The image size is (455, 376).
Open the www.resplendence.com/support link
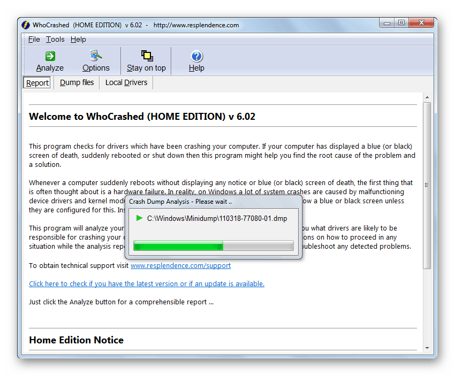pyautogui.click(x=180, y=265)
